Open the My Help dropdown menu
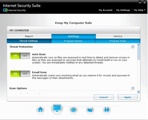148x120 pixels. (x=140, y=10)
